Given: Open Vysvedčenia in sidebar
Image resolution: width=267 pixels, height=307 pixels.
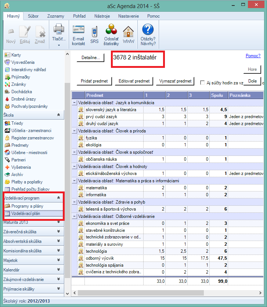Looking at the screenshot, I should 19,62.
